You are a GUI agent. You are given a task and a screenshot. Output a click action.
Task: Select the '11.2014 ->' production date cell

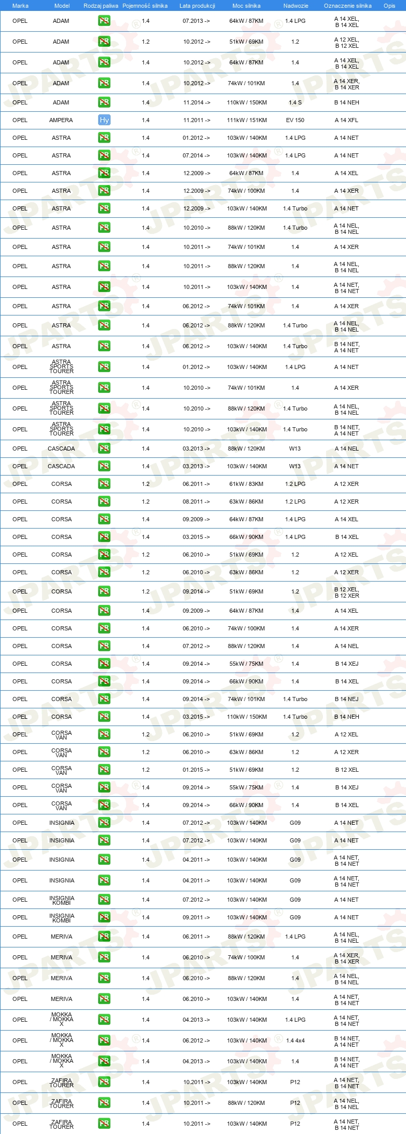click(197, 102)
